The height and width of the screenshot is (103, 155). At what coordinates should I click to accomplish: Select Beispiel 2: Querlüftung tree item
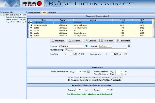point(16,20)
